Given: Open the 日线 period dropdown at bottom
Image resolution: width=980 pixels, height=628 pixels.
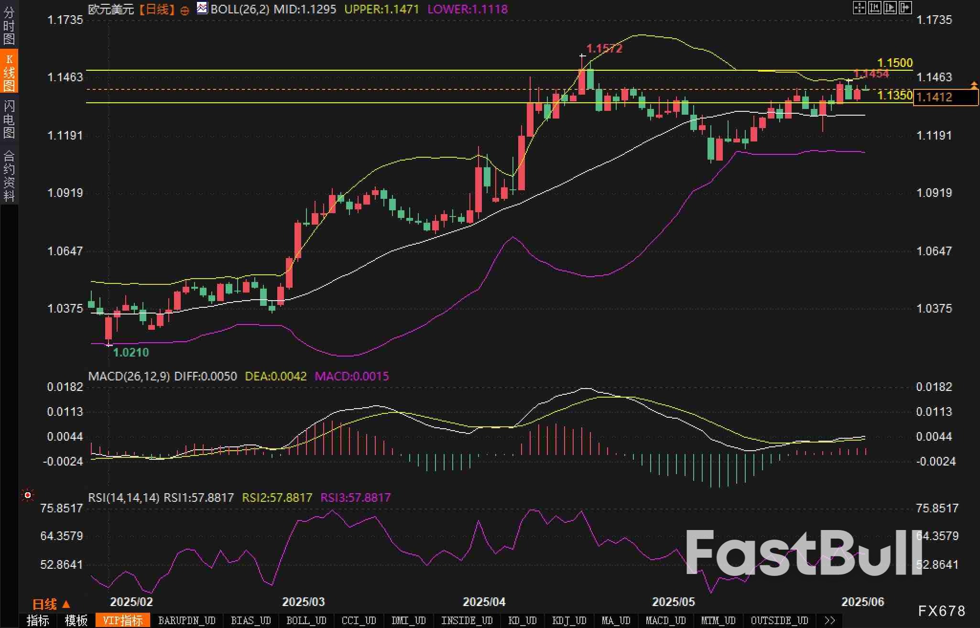Looking at the screenshot, I should click(51, 604).
